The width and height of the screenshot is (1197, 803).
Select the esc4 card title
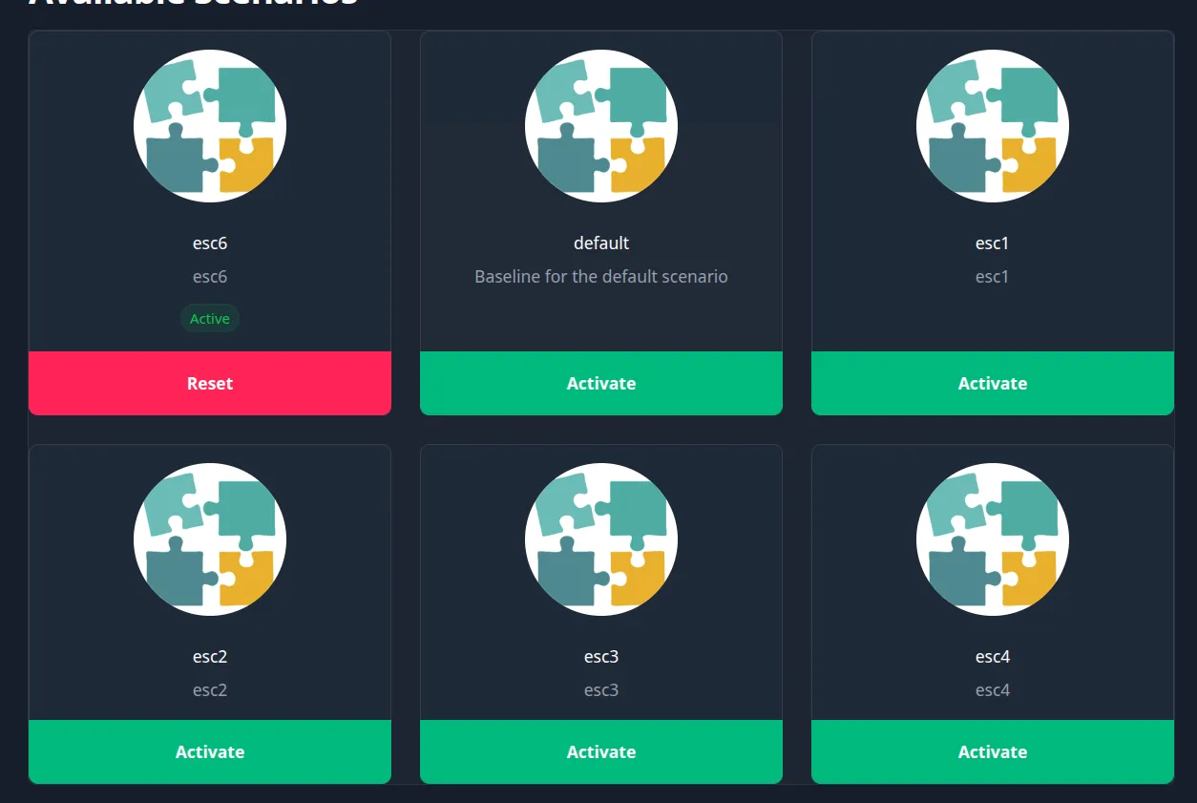click(993, 657)
